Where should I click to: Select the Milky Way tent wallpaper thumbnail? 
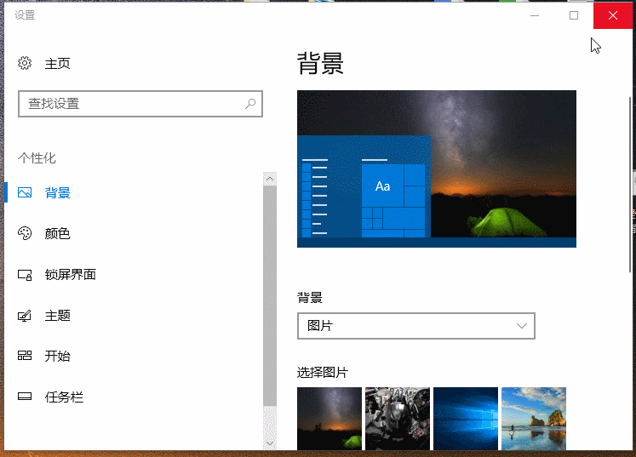pyautogui.click(x=329, y=418)
